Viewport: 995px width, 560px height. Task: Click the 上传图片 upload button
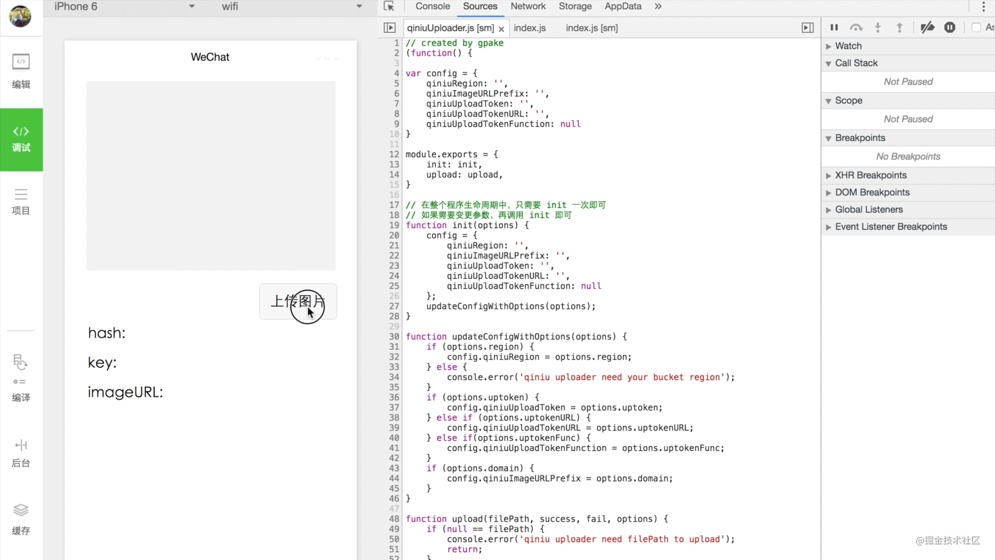(298, 301)
